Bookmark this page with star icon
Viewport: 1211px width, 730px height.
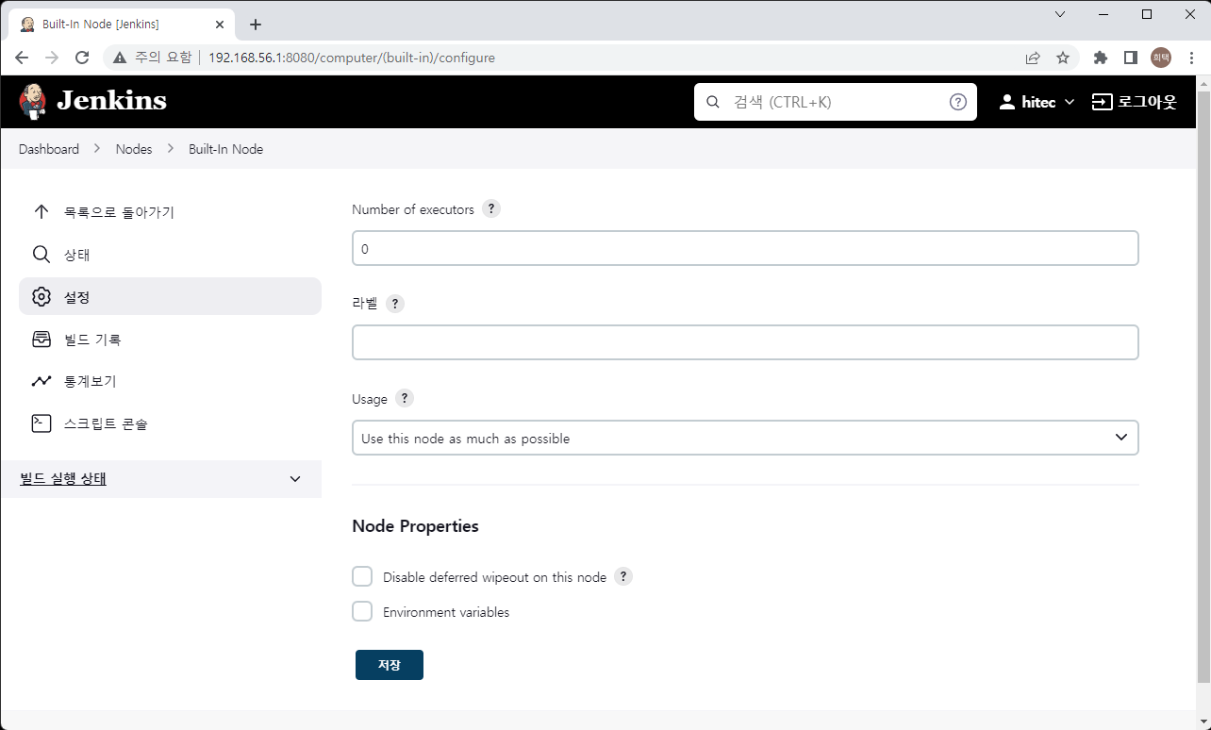pyautogui.click(x=1063, y=58)
